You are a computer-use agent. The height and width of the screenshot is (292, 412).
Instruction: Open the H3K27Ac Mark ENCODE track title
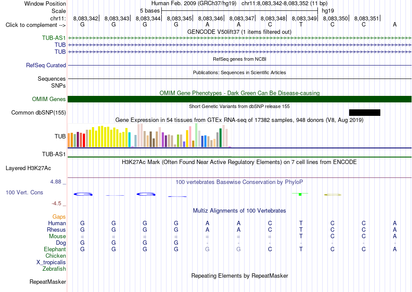pyautogui.click(x=239, y=162)
